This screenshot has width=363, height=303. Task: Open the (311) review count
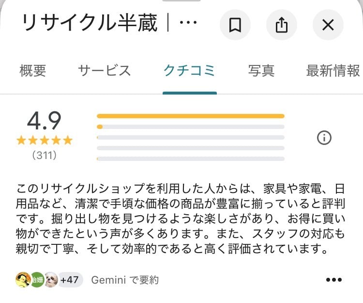(44, 156)
